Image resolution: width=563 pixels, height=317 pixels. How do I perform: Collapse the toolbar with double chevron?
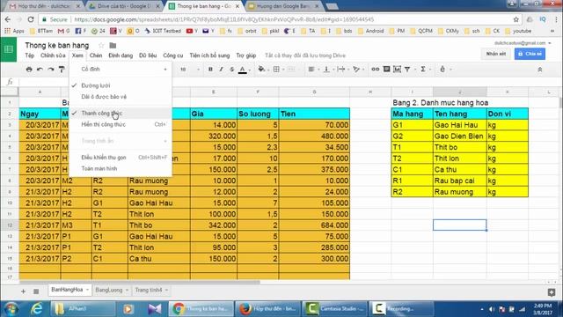tap(539, 70)
